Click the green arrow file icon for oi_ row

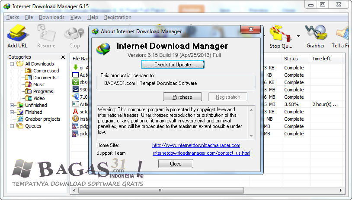(x=75, y=67)
